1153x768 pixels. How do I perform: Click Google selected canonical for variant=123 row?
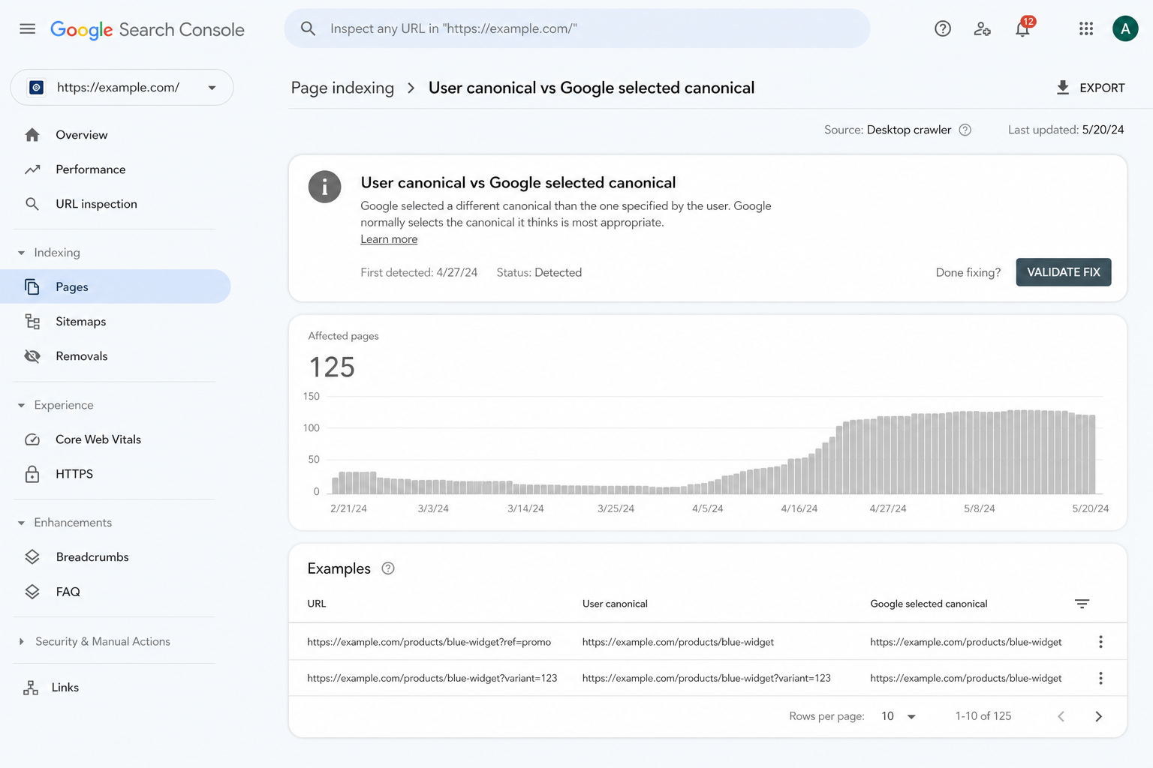[x=966, y=678]
